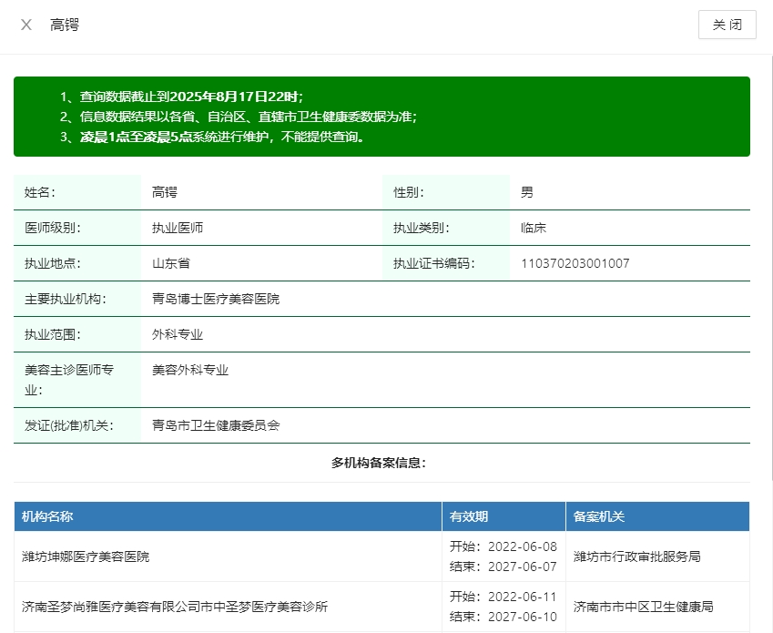Viewport: 773px width, 633px height.
Task: Click the 多机构备案信息 section heading
Action: click(379, 463)
